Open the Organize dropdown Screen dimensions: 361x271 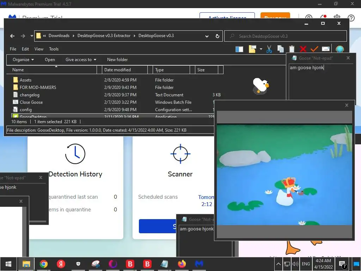23,59
